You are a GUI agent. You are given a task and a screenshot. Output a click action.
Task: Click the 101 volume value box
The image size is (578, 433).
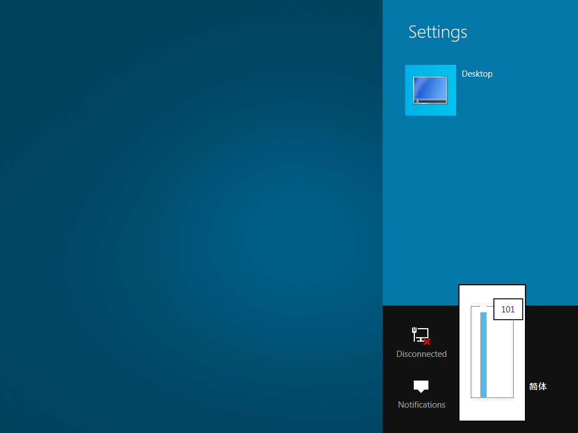508,310
